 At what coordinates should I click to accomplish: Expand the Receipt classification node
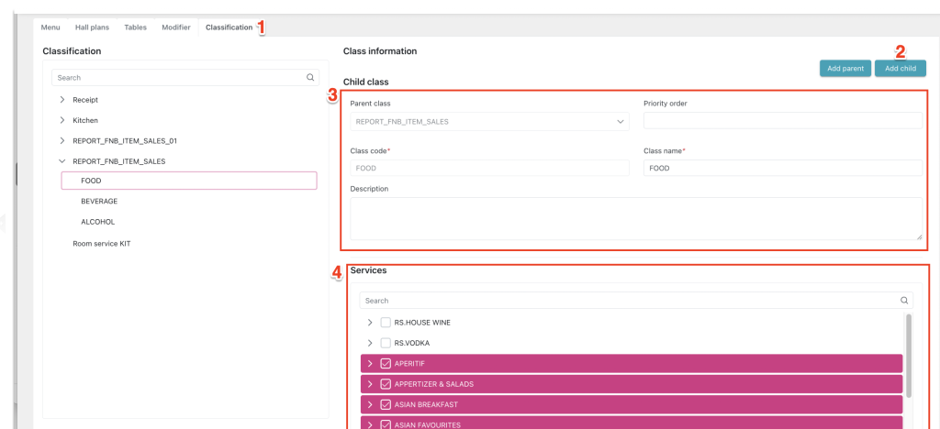click(x=62, y=99)
